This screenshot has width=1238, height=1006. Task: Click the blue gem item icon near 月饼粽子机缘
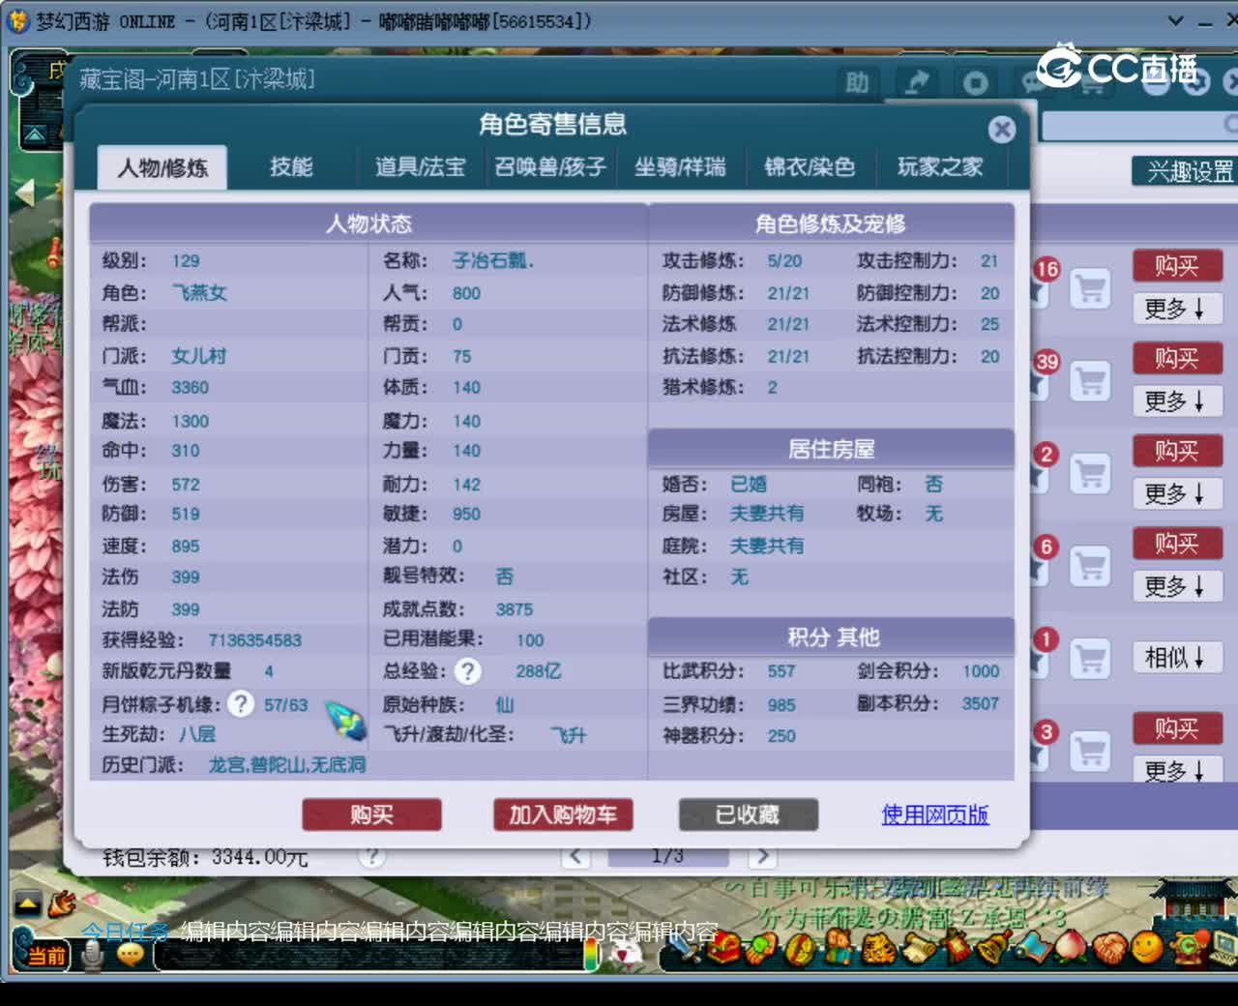(x=344, y=720)
